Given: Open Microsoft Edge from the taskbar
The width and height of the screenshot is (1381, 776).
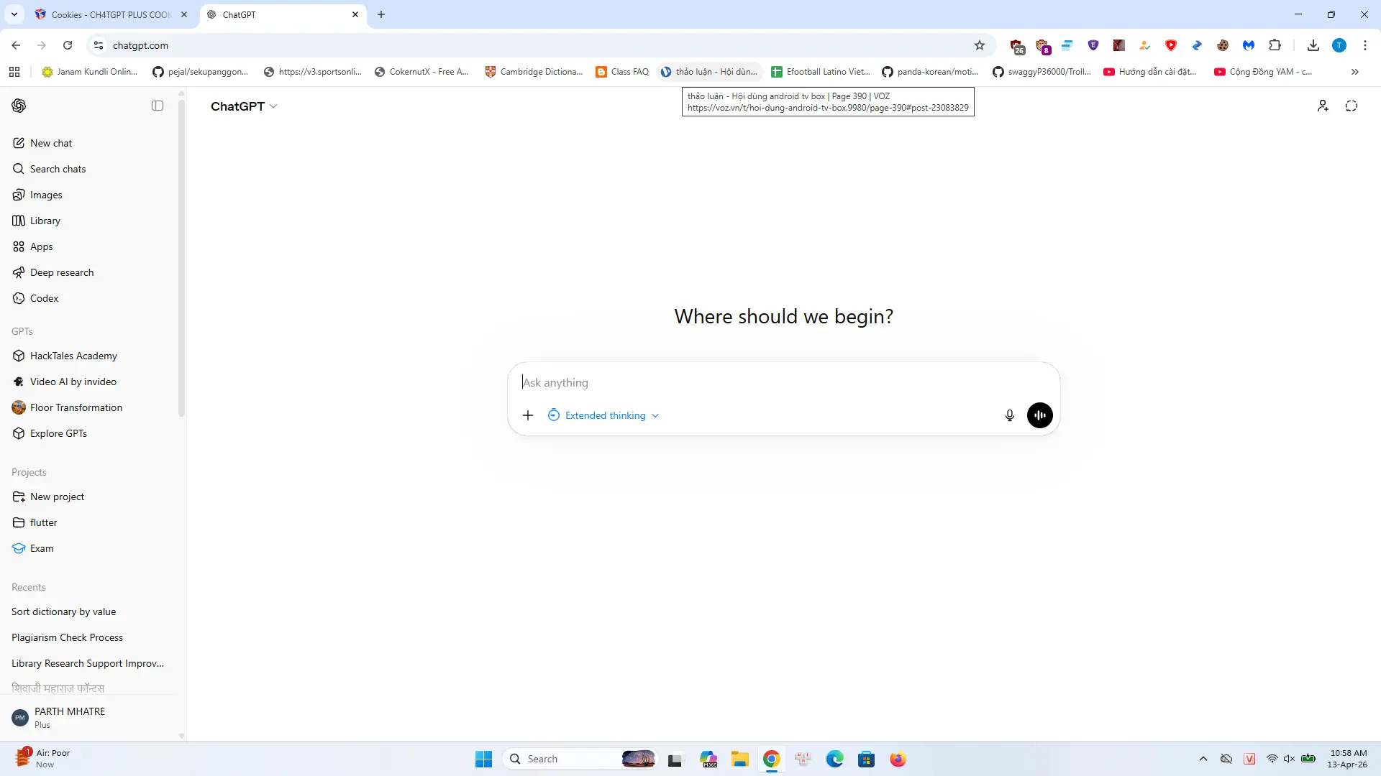Looking at the screenshot, I should coord(835,759).
